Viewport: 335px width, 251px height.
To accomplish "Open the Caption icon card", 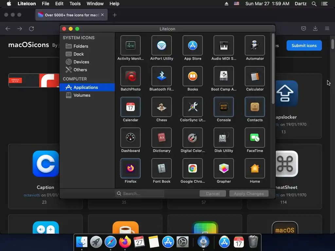I will click(45, 176).
